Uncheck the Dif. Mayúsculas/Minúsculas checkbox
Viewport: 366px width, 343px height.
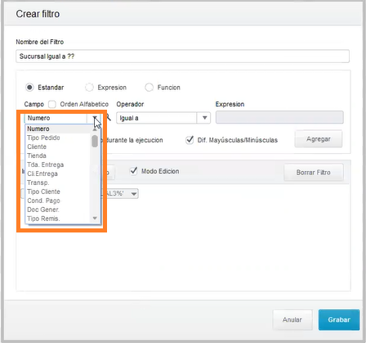190,140
